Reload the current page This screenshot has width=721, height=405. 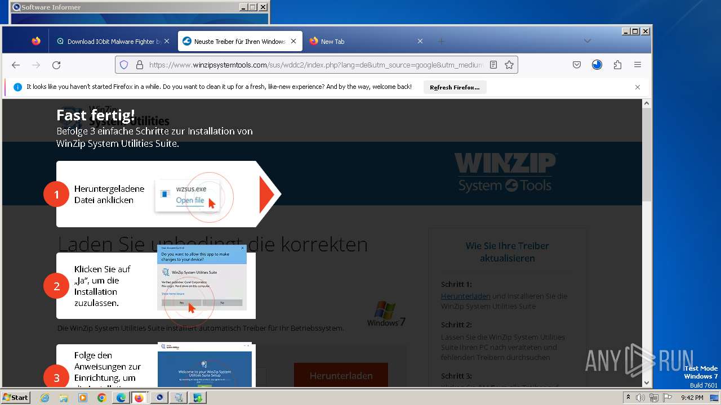(x=56, y=65)
